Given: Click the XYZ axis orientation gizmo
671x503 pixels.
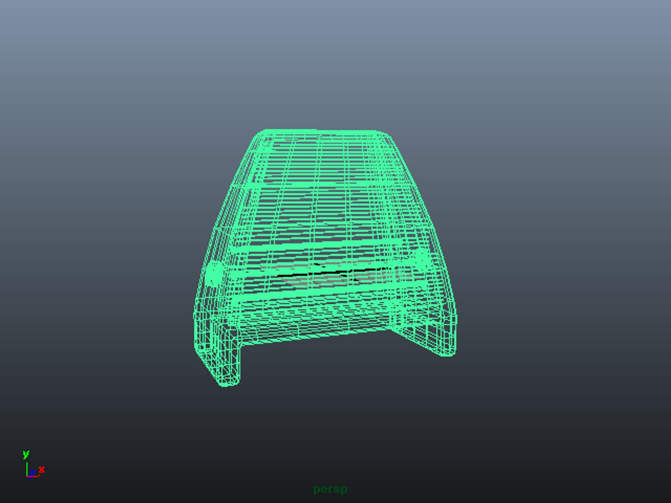Looking at the screenshot, I should click(x=34, y=464).
